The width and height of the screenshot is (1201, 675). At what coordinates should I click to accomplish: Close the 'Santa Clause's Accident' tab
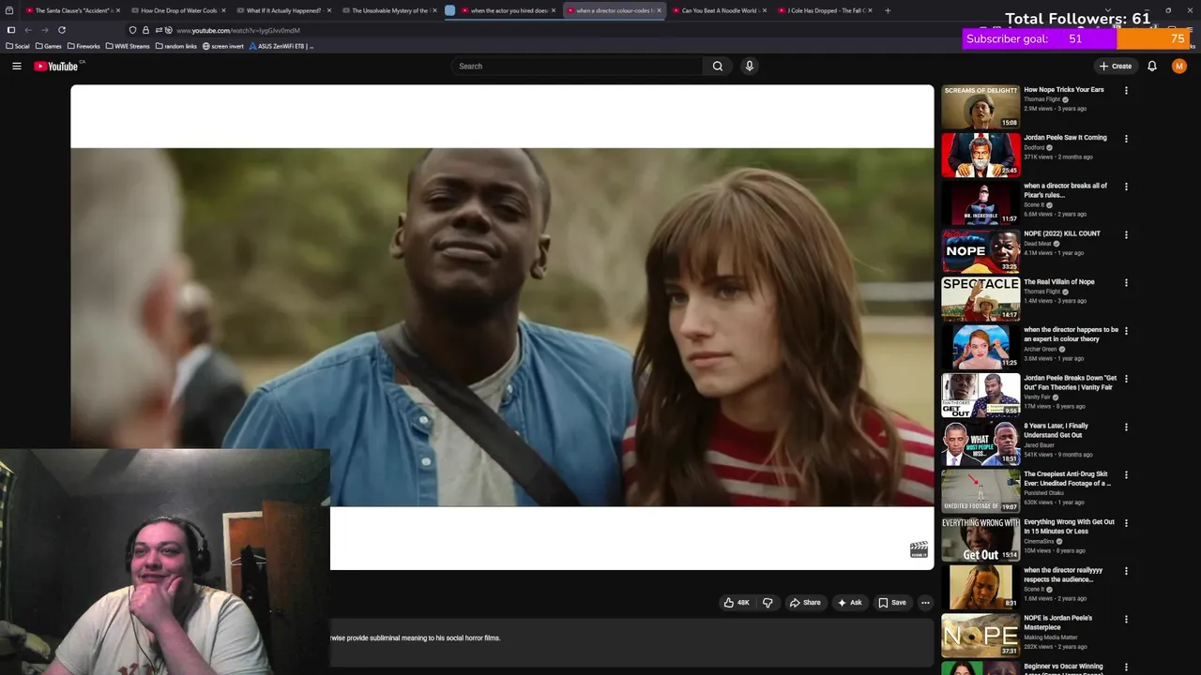(118, 10)
